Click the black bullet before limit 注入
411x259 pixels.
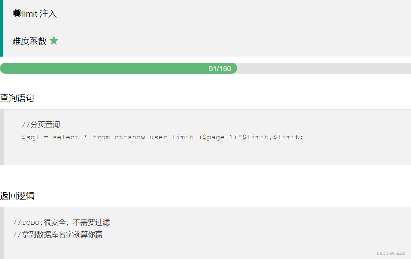coord(17,13)
